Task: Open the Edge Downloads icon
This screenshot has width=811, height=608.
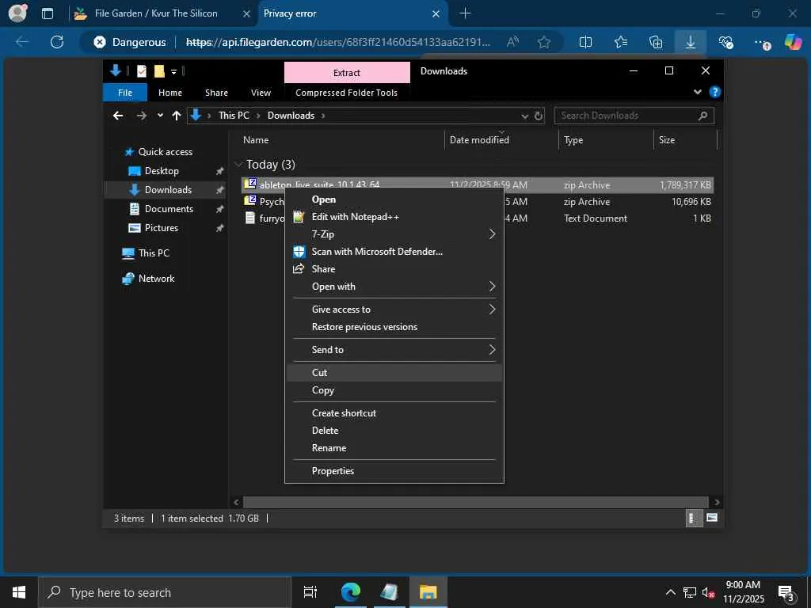Action: [691, 42]
